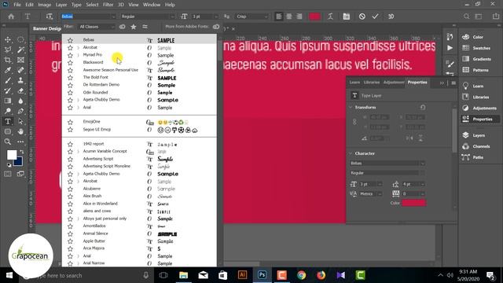The width and height of the screenshot is (503, 283).
Task: Open the font size dropdown
Action: pos(216,17)
